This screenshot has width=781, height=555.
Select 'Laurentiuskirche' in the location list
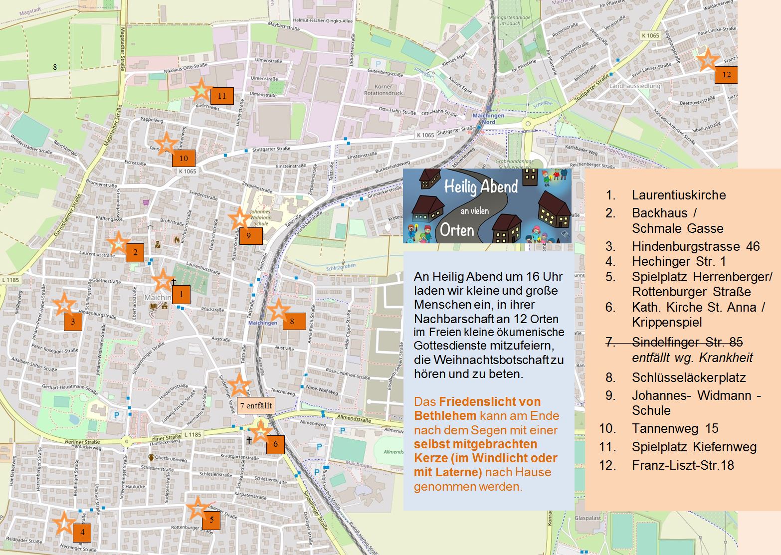point(678,195)
